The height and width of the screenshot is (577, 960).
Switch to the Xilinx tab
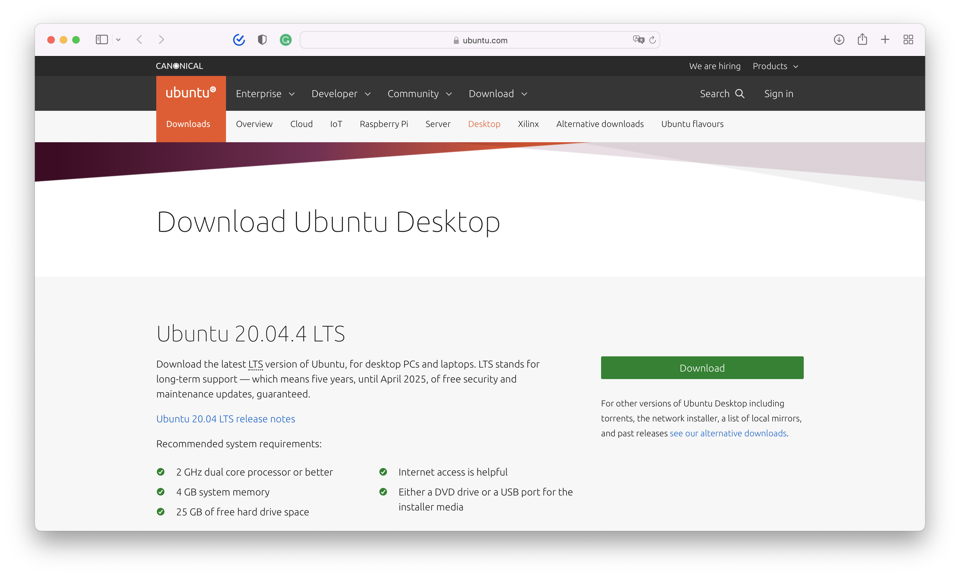pyautogui.click(x=528, y=124)
